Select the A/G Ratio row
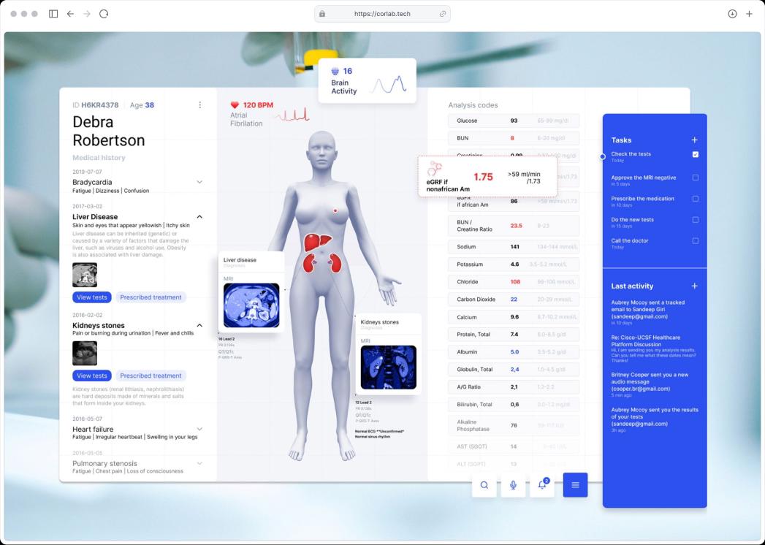The width and height of the screenshot is (765, 545). click(x=513, y=387)
